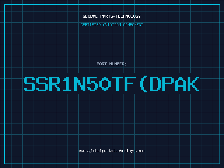Select the CERTIFIED AVIATION COMPONENT subtitle
The width and height of the screenshot is (224, 168).
click(x=112, y=25)
